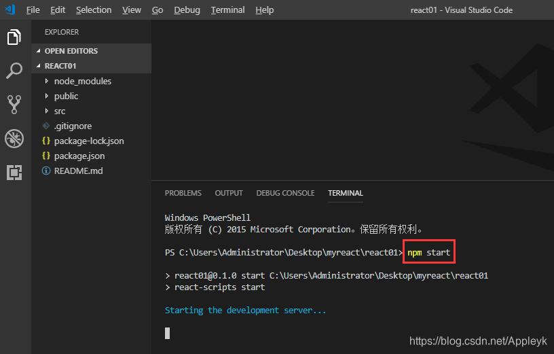This screenshot has width=554, height=354.
Task: Open the Terminal menu
Action: tap(228, 10)
